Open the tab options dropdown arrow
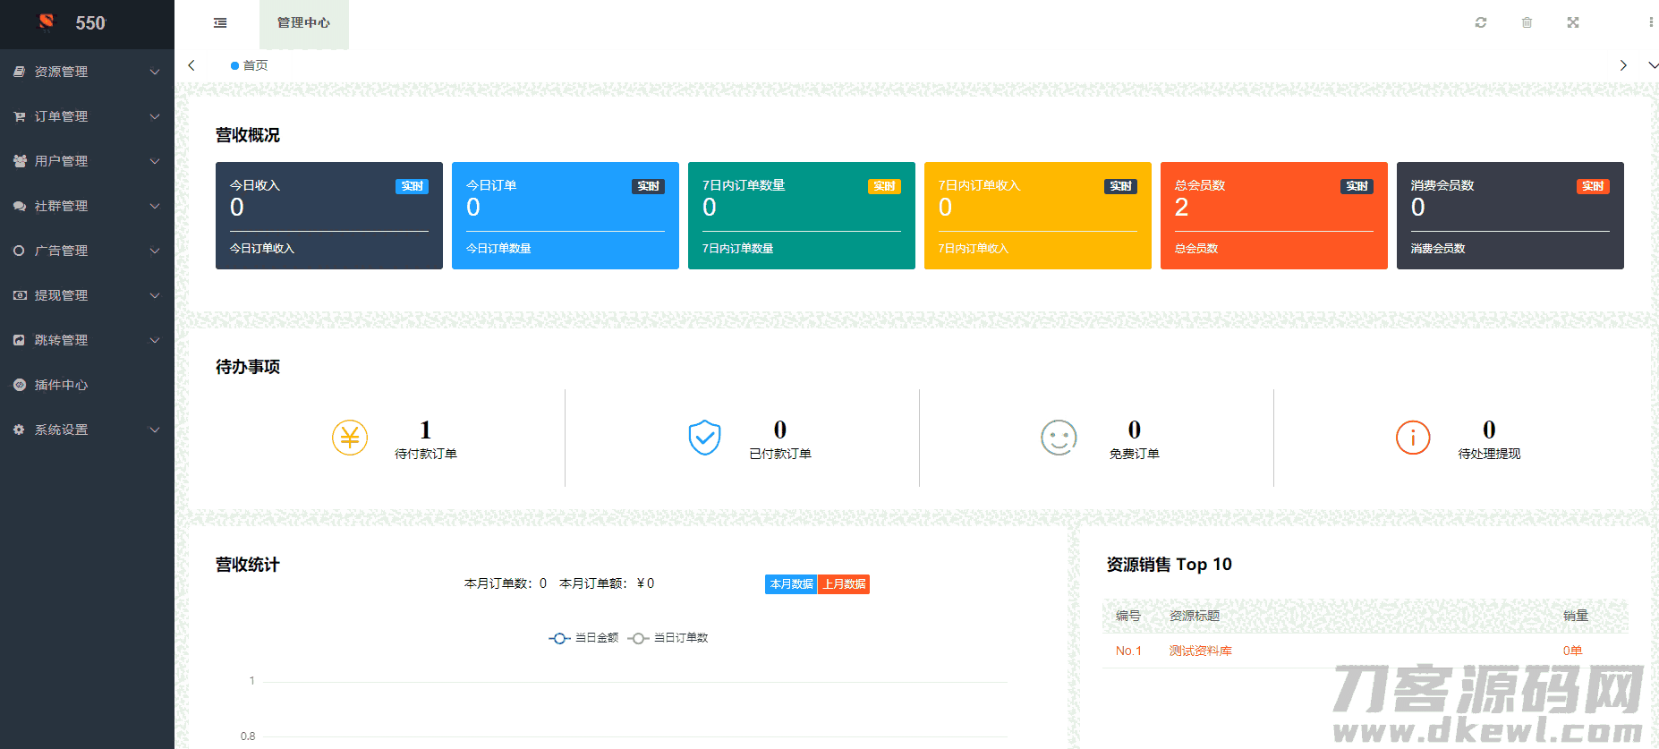Screen dimensions: 1659x749 point(1652,65)
